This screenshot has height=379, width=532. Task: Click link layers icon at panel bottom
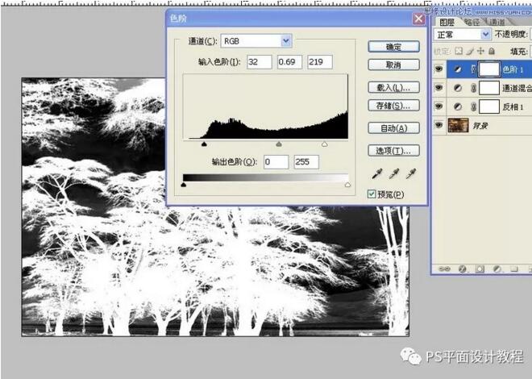[444, 269]
